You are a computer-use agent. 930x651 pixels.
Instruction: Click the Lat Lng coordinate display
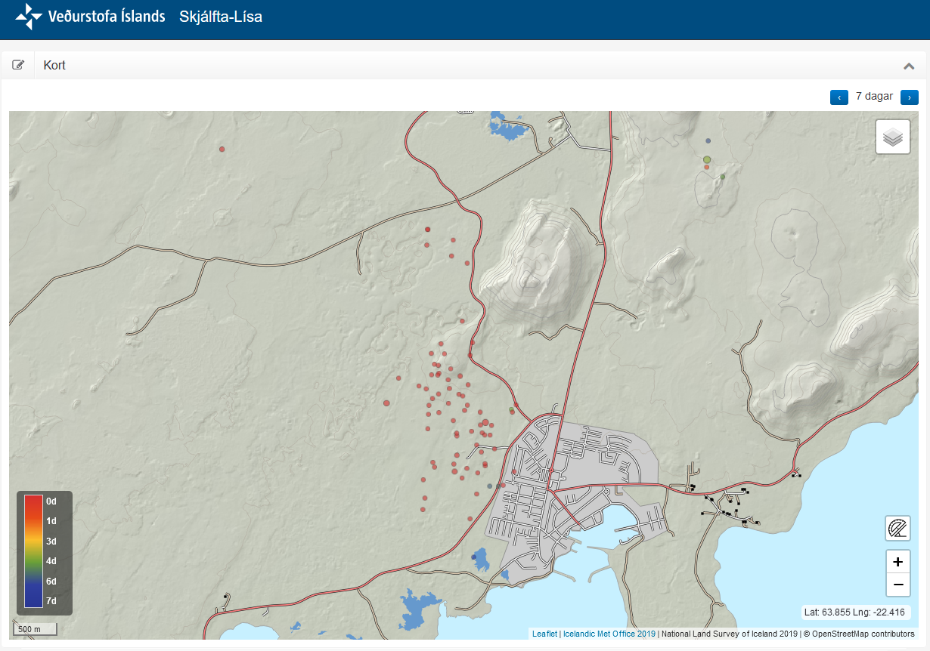click(854, 612)
